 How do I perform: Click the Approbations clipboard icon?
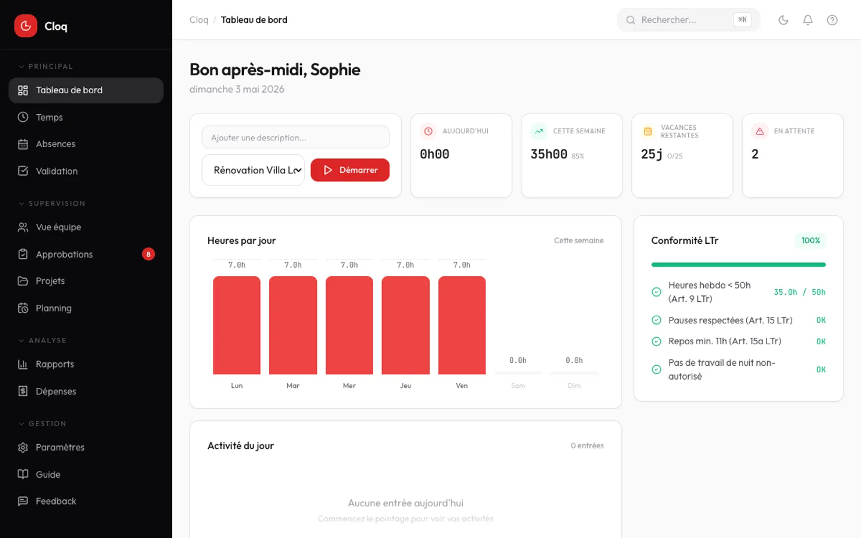point(23,254)
